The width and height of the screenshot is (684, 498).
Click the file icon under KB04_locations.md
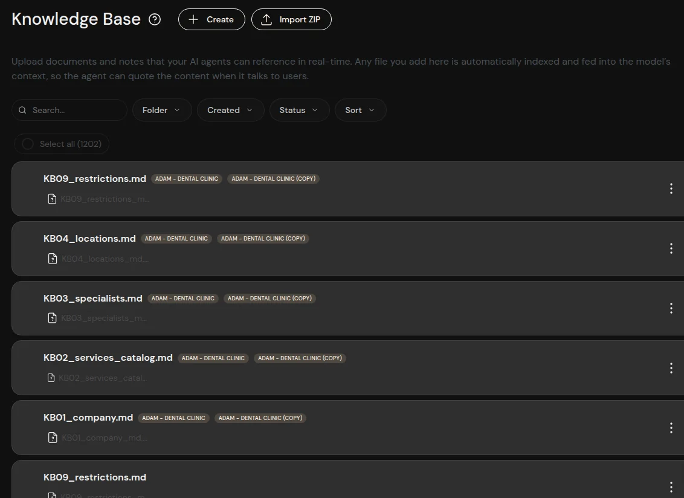[53, 259]
